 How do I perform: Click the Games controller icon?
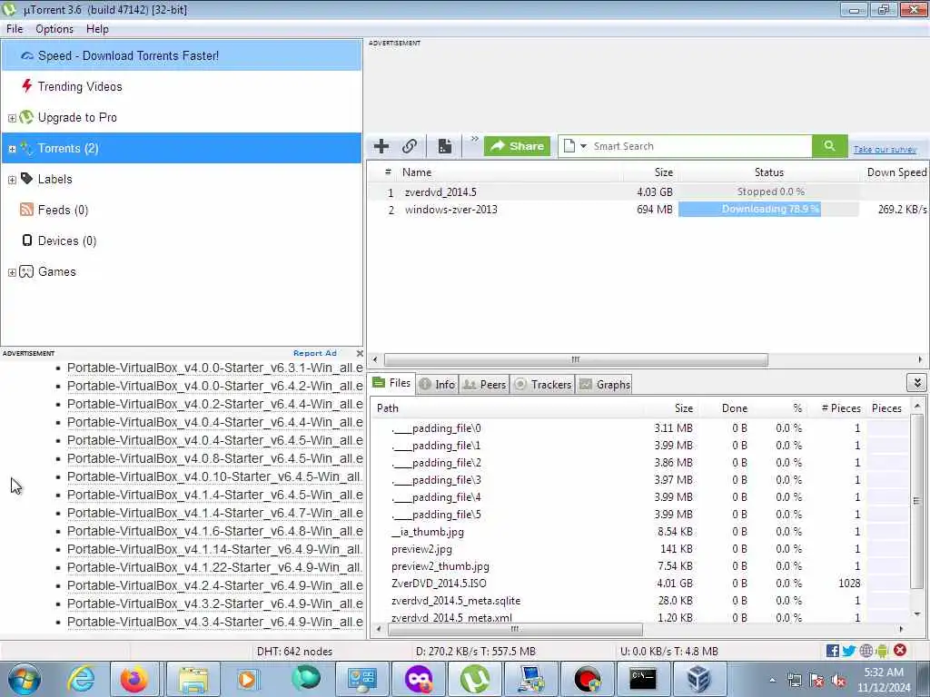coord(26,271)
